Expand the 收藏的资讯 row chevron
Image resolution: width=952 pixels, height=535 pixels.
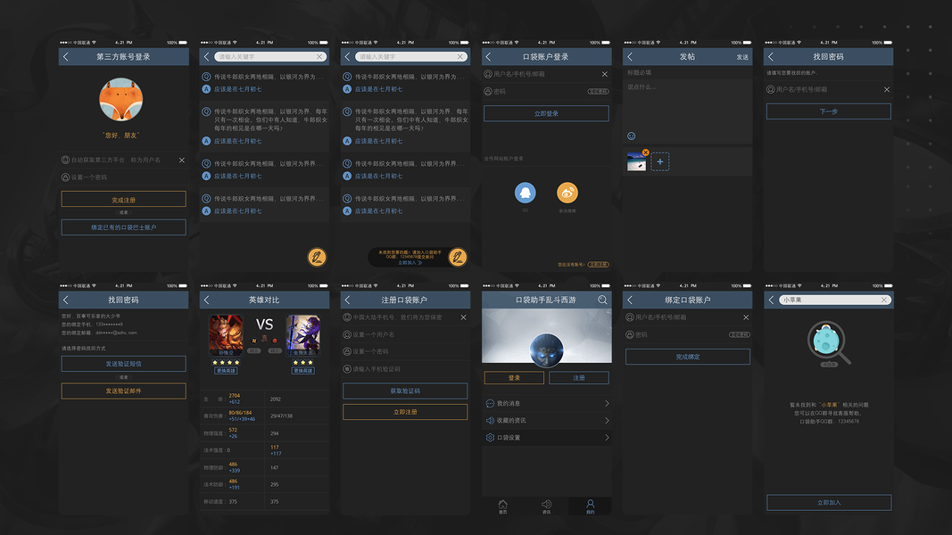point(607,420)
